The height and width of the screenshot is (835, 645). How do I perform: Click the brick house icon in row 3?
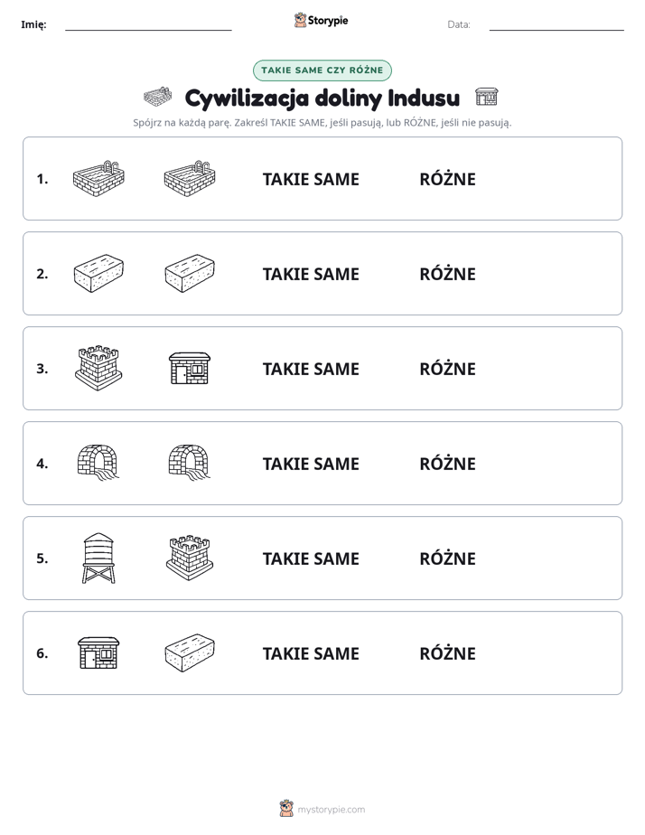190,368
